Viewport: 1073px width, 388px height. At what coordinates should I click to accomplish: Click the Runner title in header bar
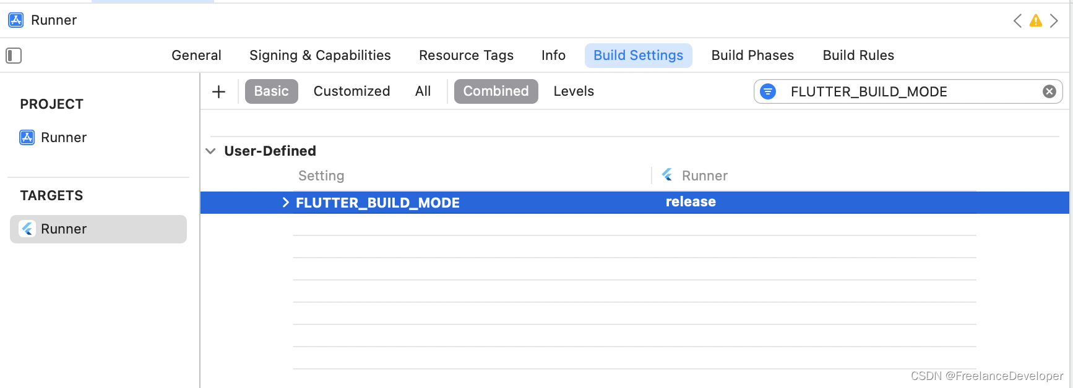54,20
